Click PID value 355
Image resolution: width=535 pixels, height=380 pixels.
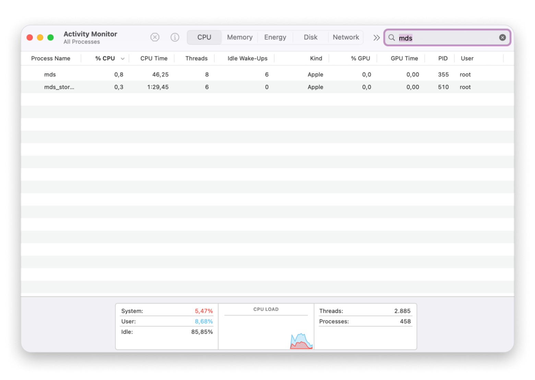tap(443, 74)
